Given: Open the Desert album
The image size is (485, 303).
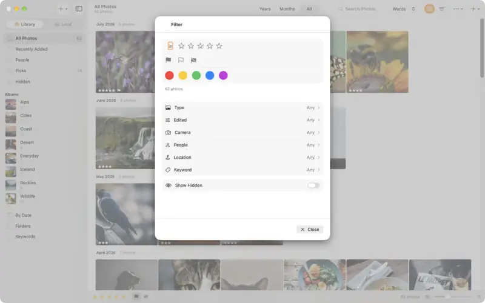Looking at the screenshot, I should [44, 145].
